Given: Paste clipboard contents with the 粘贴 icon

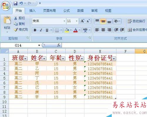Looking at the screenshot, I should [7, 20].
